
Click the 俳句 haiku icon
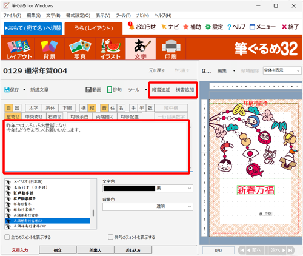tap(109, 90)
